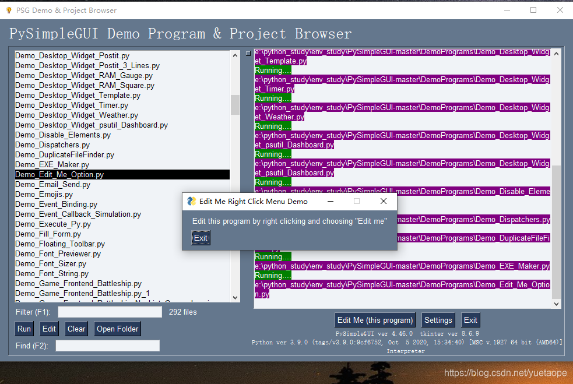This screenshot has width=573, height=384.
Task: Click the file list scrollbar up arrow
Action: [235, 55]
